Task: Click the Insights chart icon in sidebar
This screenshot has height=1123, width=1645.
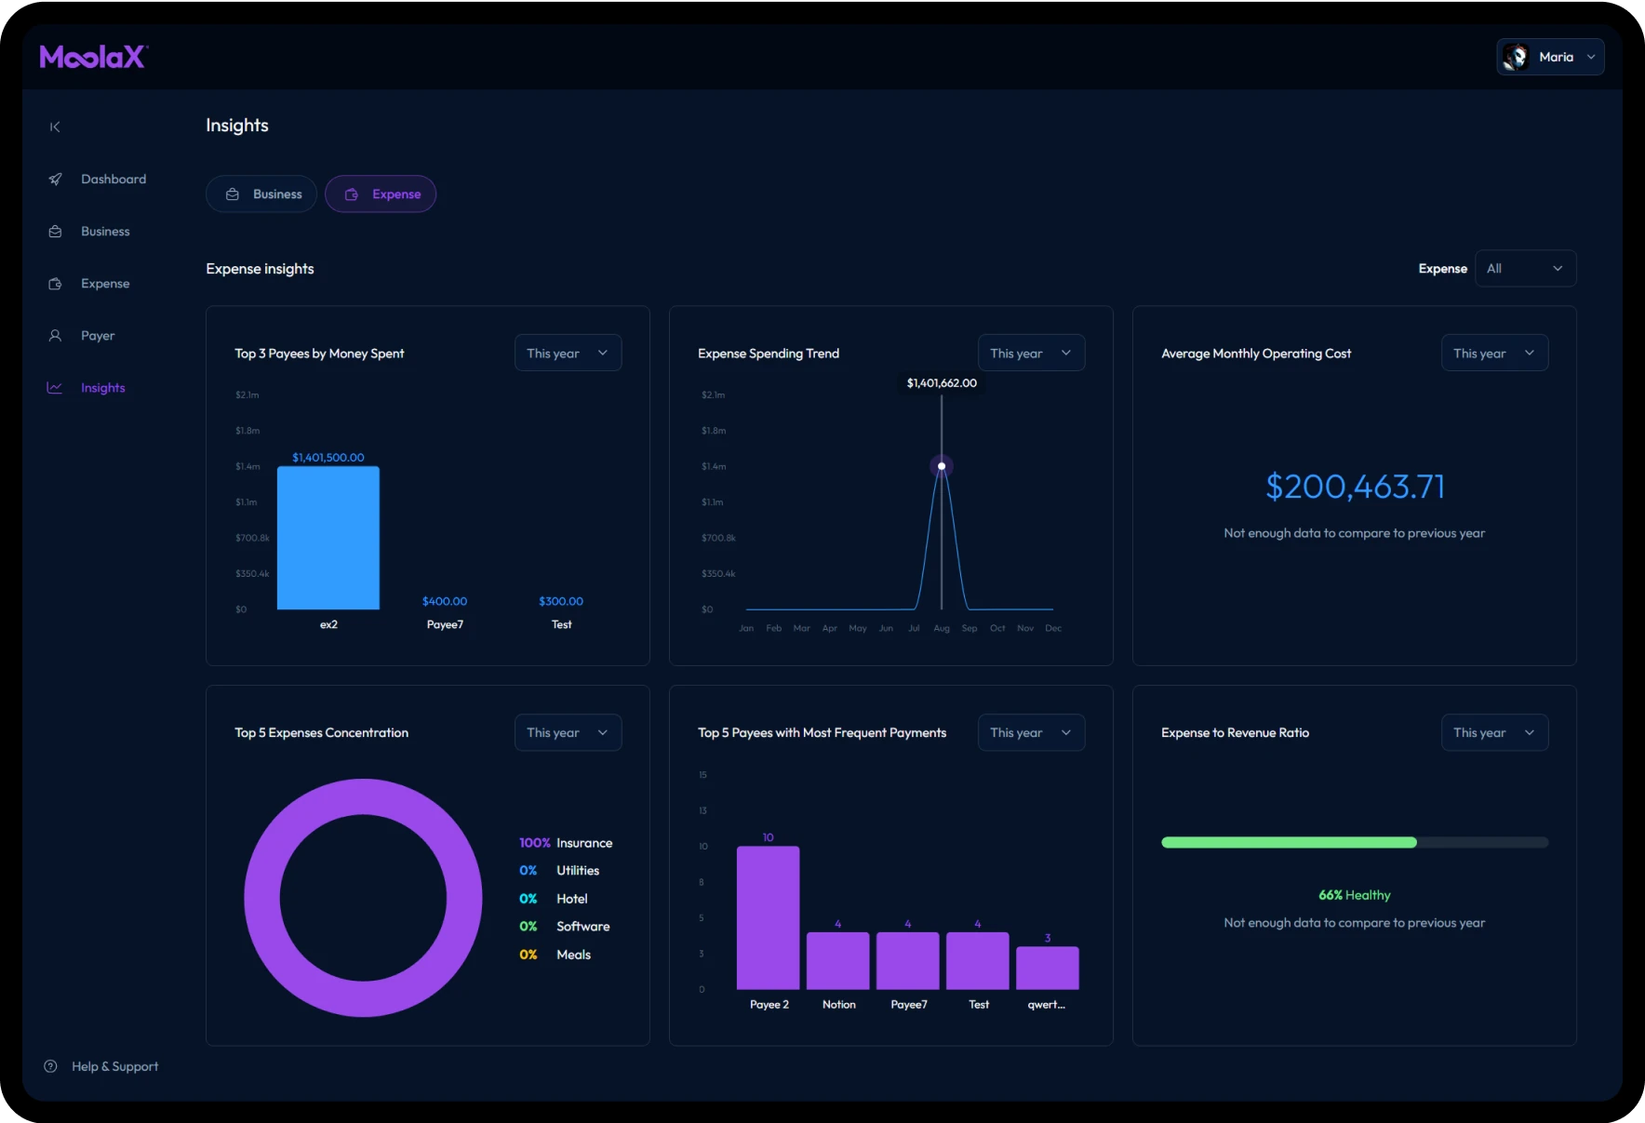Action: [55, 388]
